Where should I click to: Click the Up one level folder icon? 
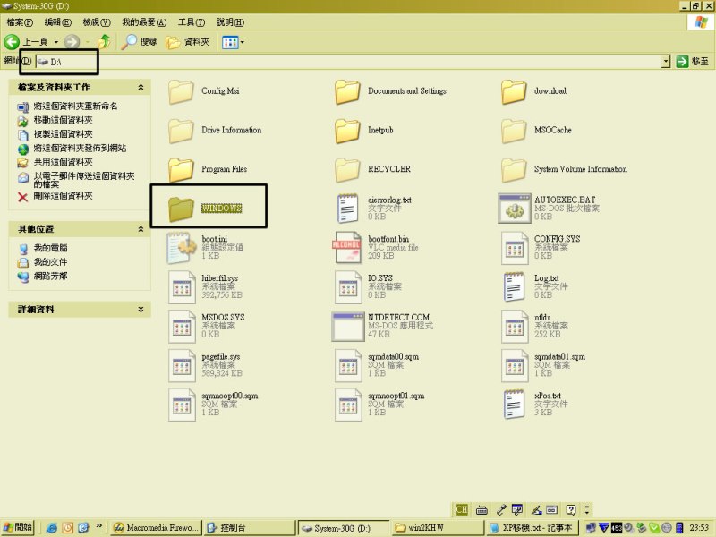(105, 42)
